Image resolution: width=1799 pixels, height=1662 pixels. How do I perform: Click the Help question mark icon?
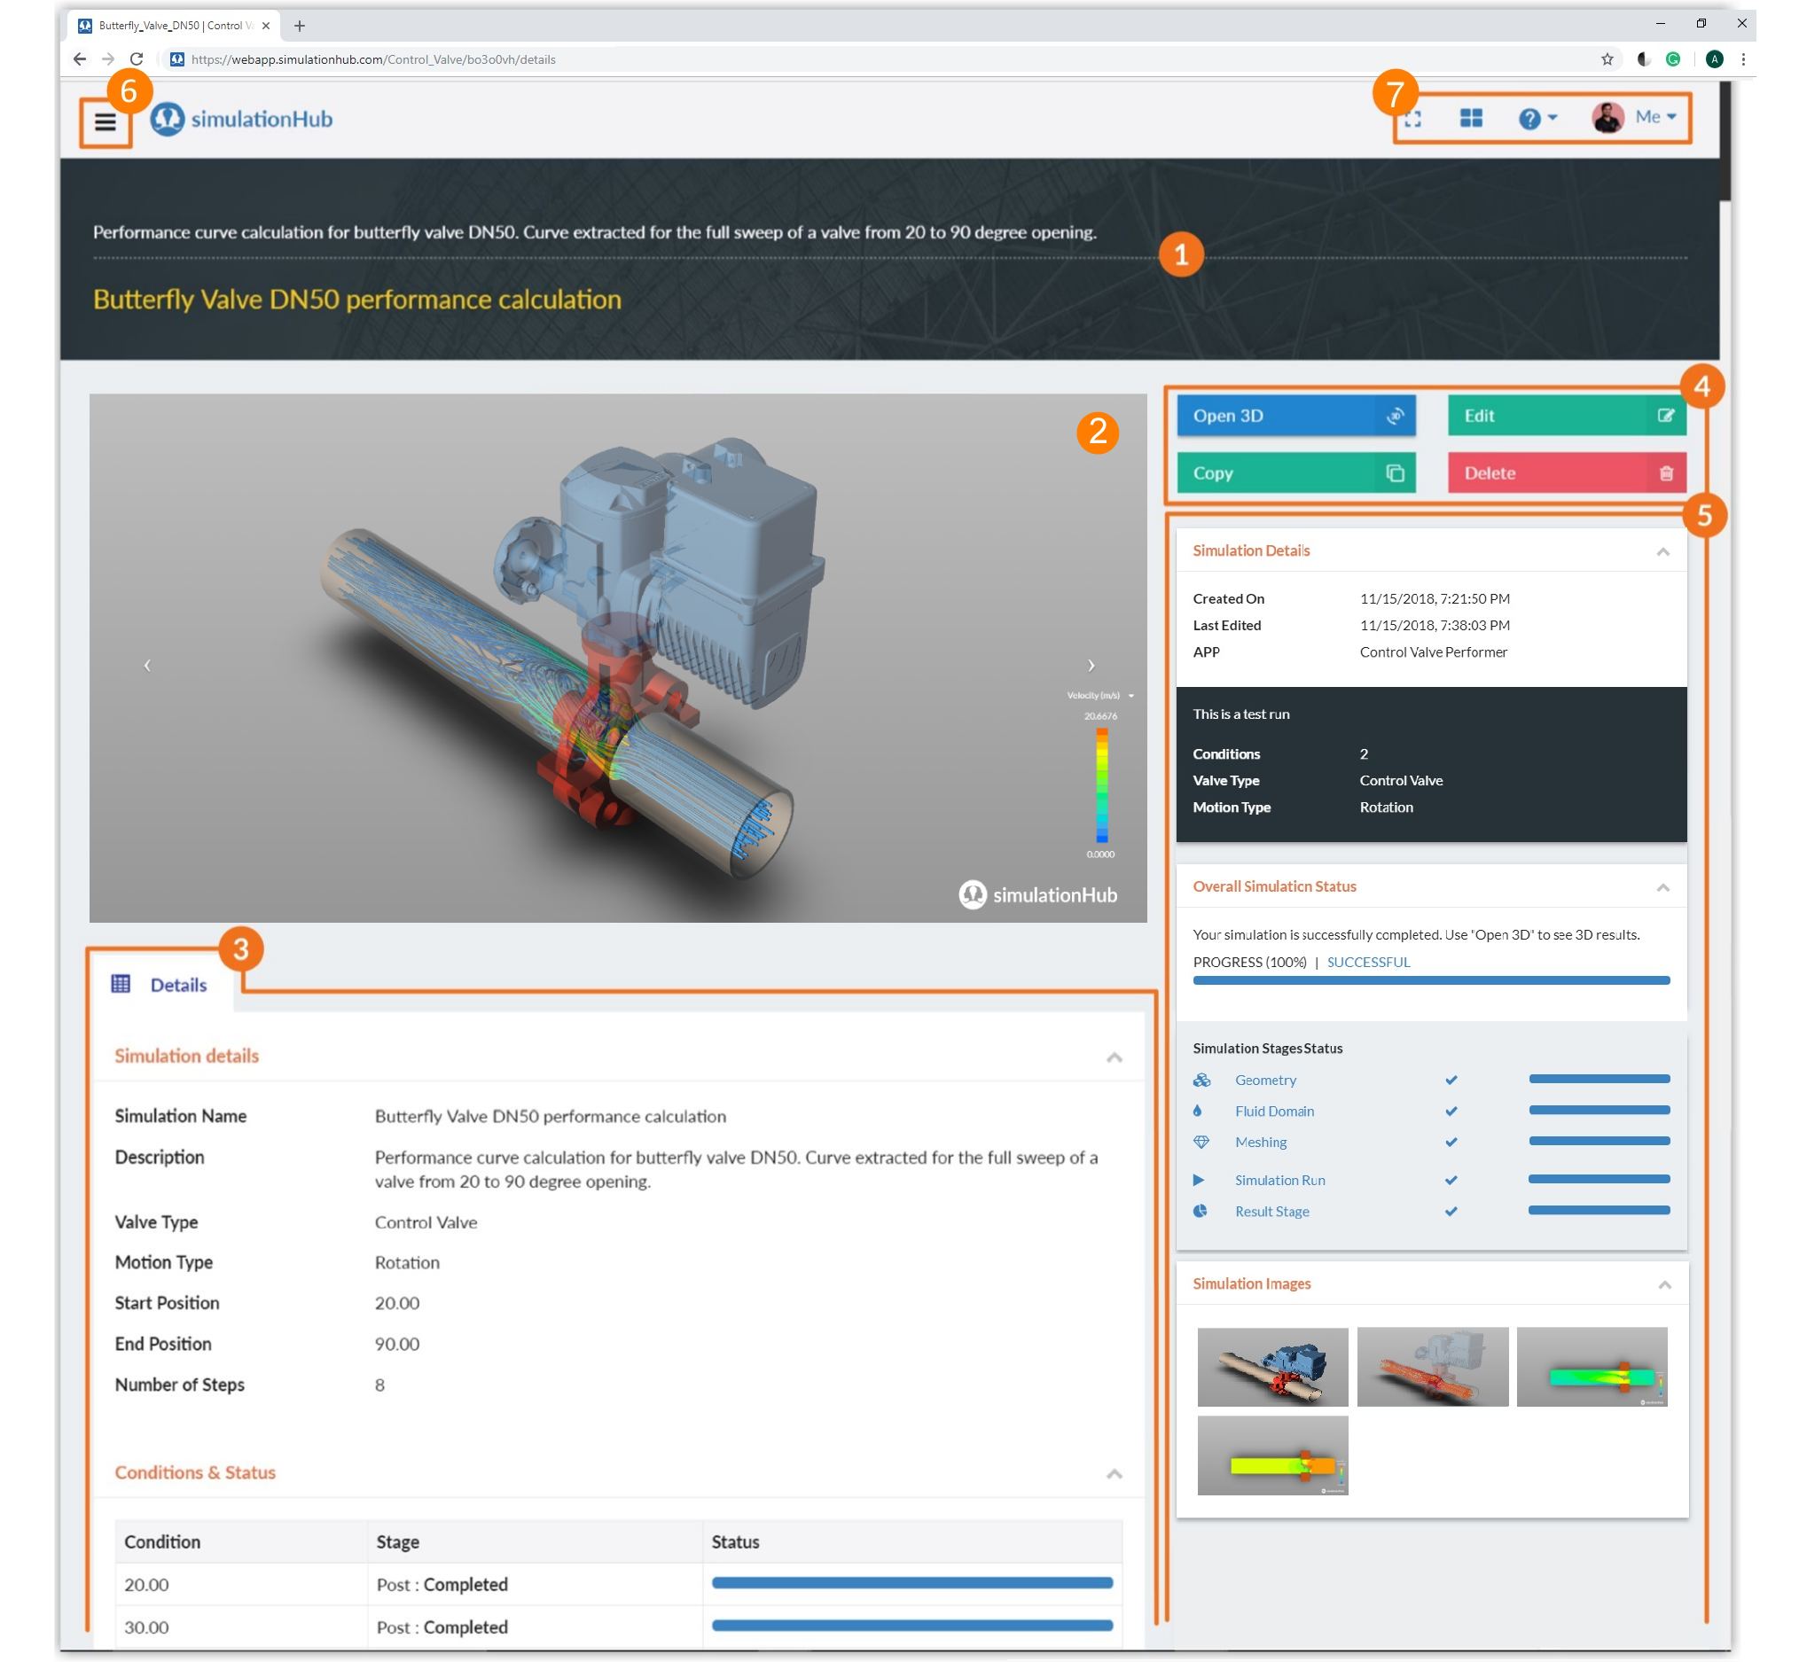1531,118
